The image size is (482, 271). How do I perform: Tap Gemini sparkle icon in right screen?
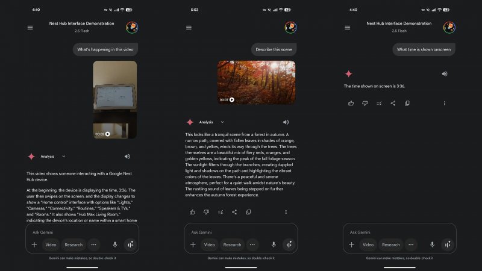[349, 73]
